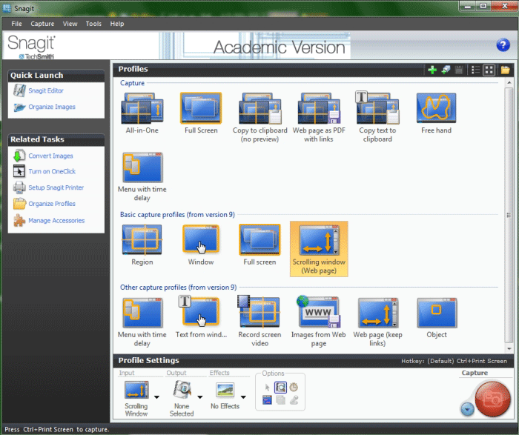
Task: Choose Copy to clipboard (no preview) profile
Action: click(259, 118)
